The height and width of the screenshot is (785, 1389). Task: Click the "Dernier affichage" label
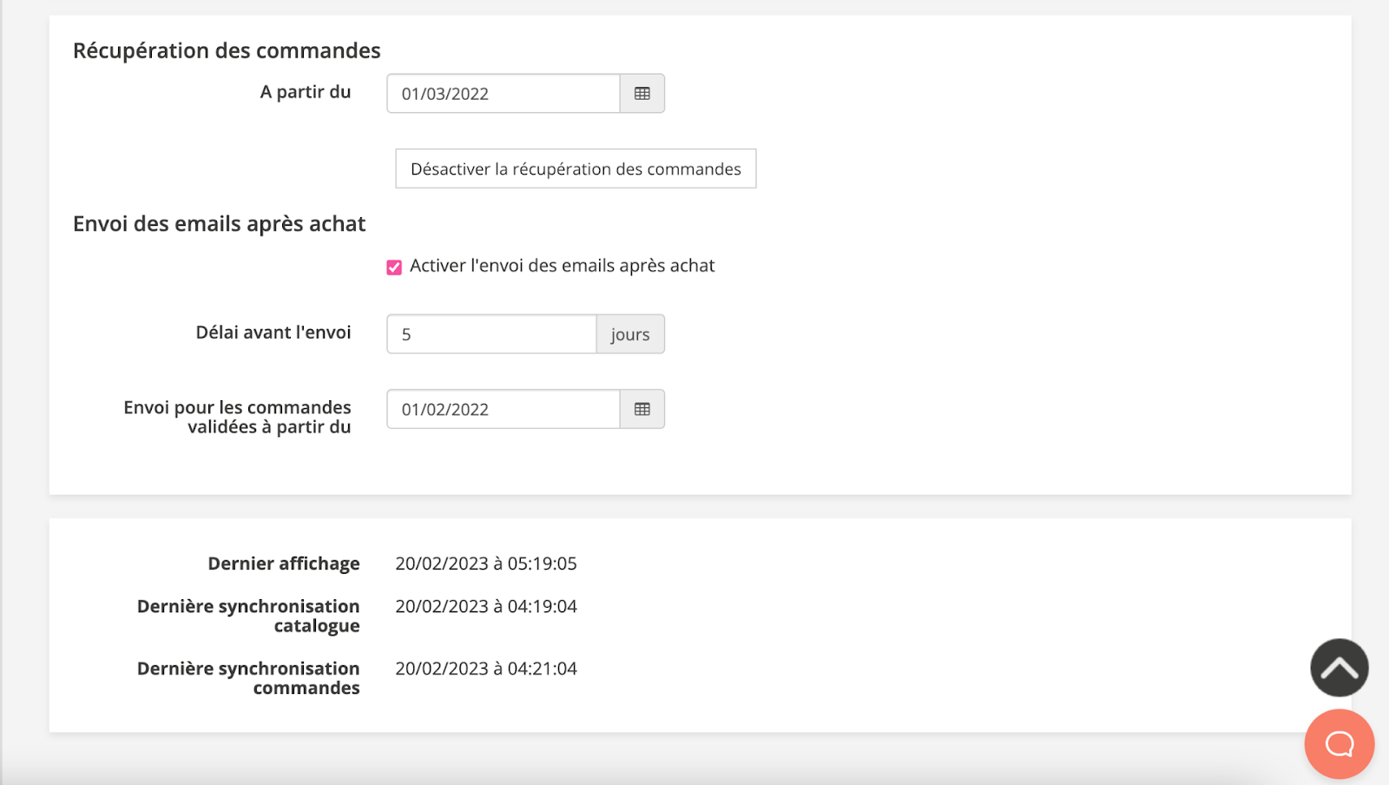point(283,564)
